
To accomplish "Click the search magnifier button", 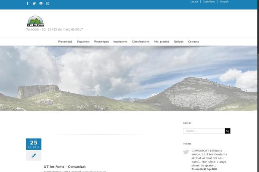I will [227, 131].
